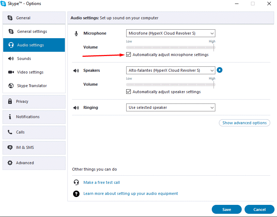Make a free test call
This screenshot has width=277, height=217.
pyautogui.click(x=102, y=182)
